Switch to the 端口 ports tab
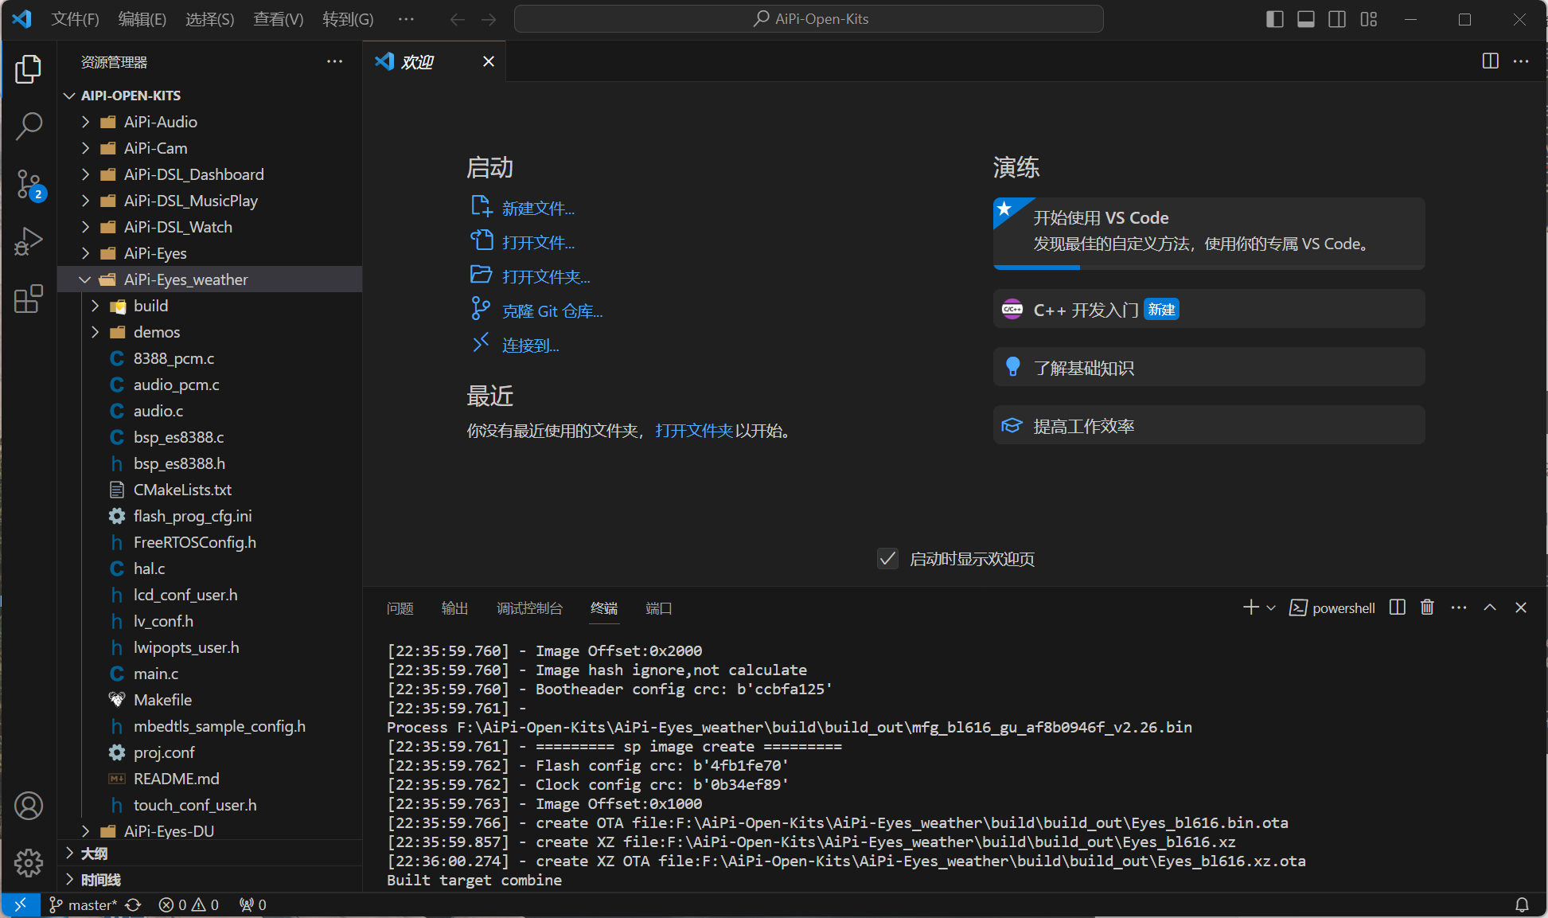 pyautogui.click(x=658, y=608)
